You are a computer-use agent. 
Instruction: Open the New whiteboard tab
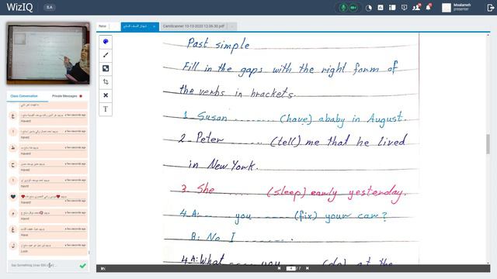click(109, 26)
